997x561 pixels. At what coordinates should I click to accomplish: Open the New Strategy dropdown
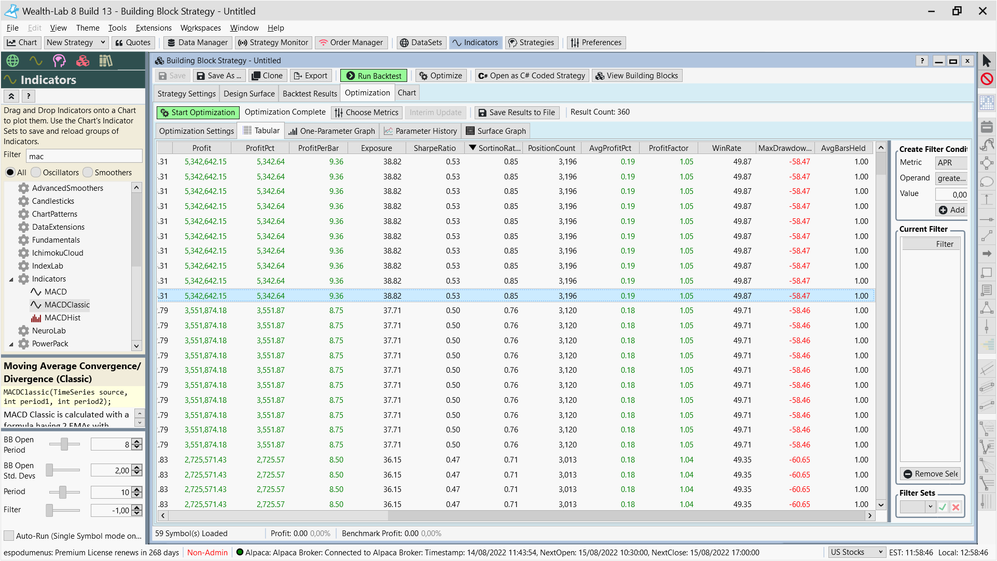pos(103,43)
